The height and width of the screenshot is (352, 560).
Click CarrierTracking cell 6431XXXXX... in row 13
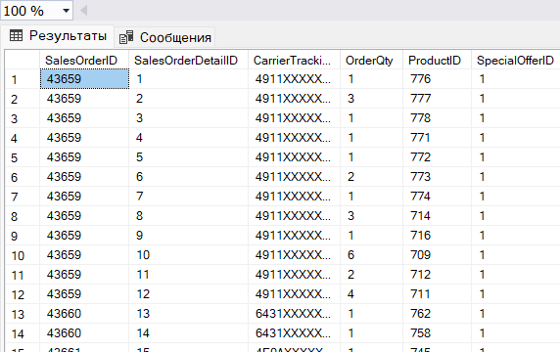[295, 314]
